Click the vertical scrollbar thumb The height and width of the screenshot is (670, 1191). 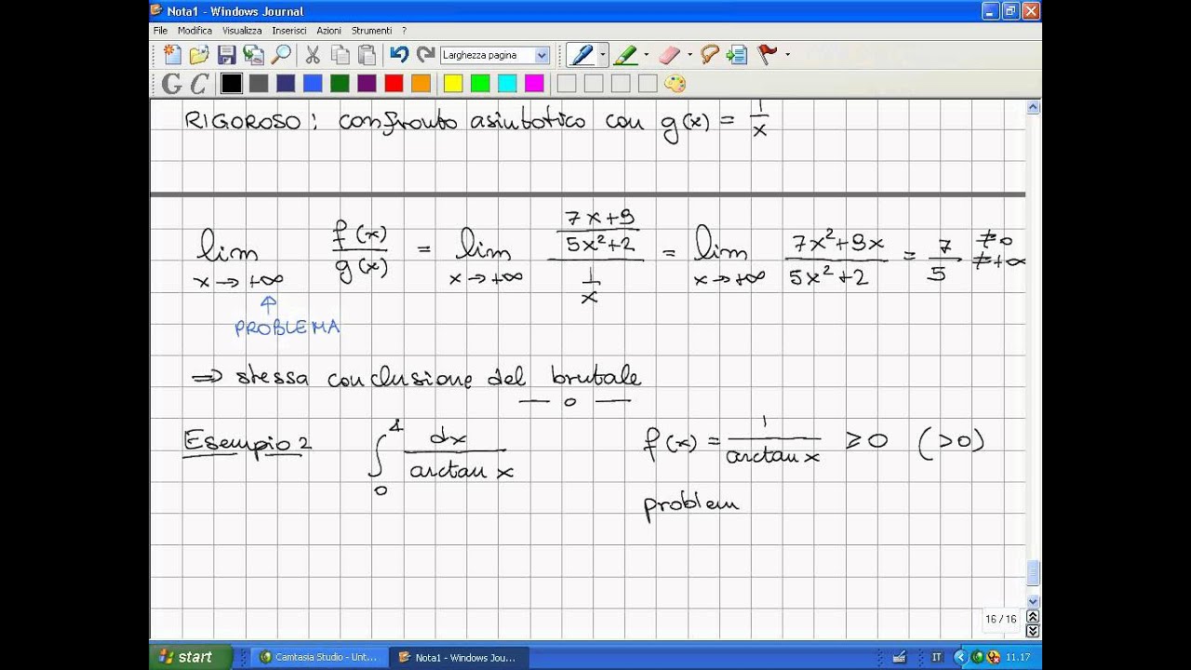point(1033,572)
